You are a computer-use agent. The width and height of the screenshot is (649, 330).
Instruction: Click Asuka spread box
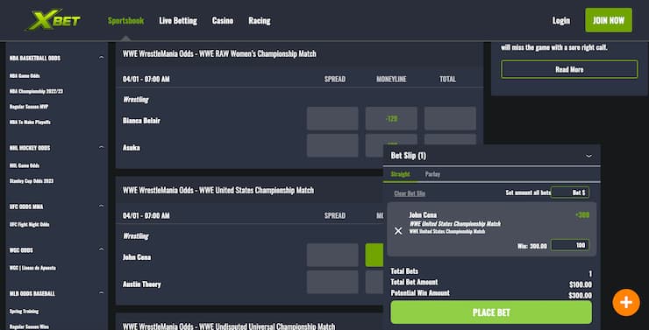(x=332, y=145)
